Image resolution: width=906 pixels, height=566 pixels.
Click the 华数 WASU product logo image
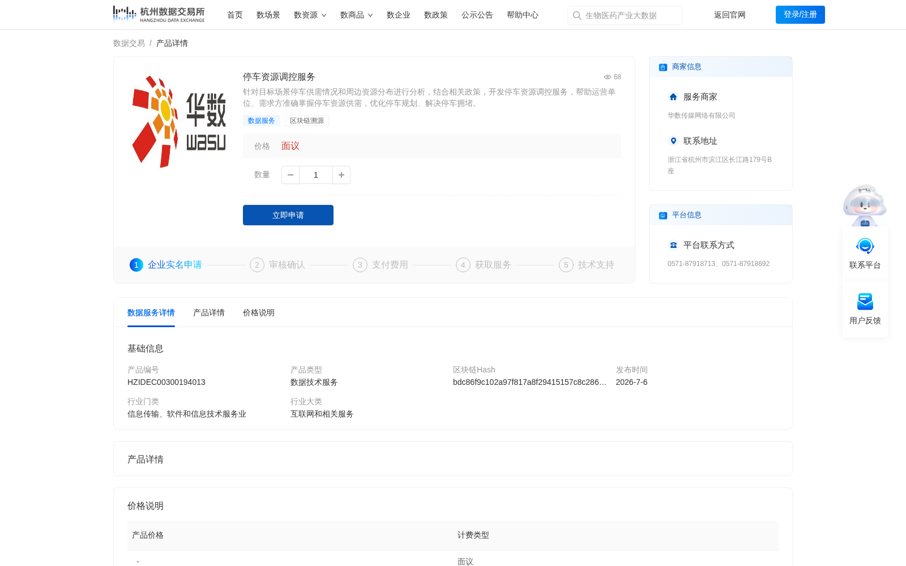click(178, 121)
